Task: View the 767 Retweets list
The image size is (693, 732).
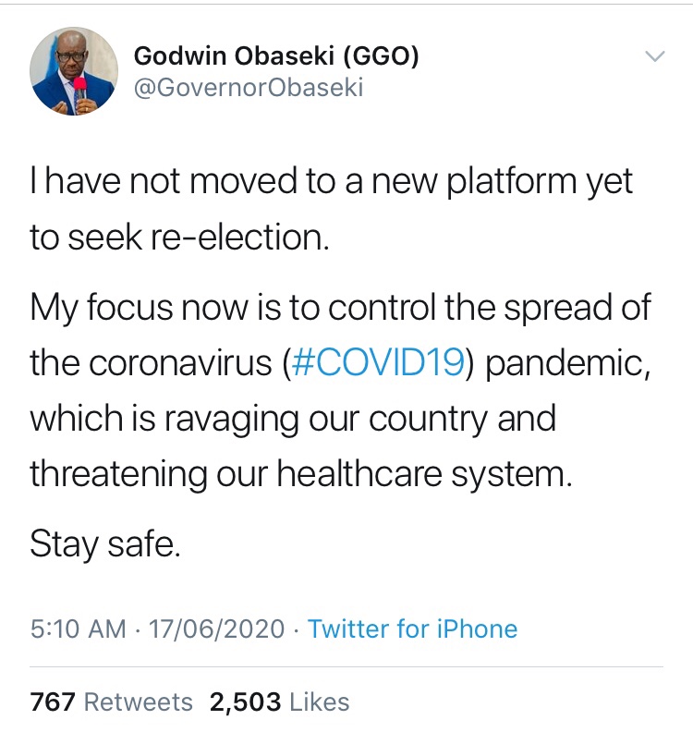Action: tap(112, 702)
